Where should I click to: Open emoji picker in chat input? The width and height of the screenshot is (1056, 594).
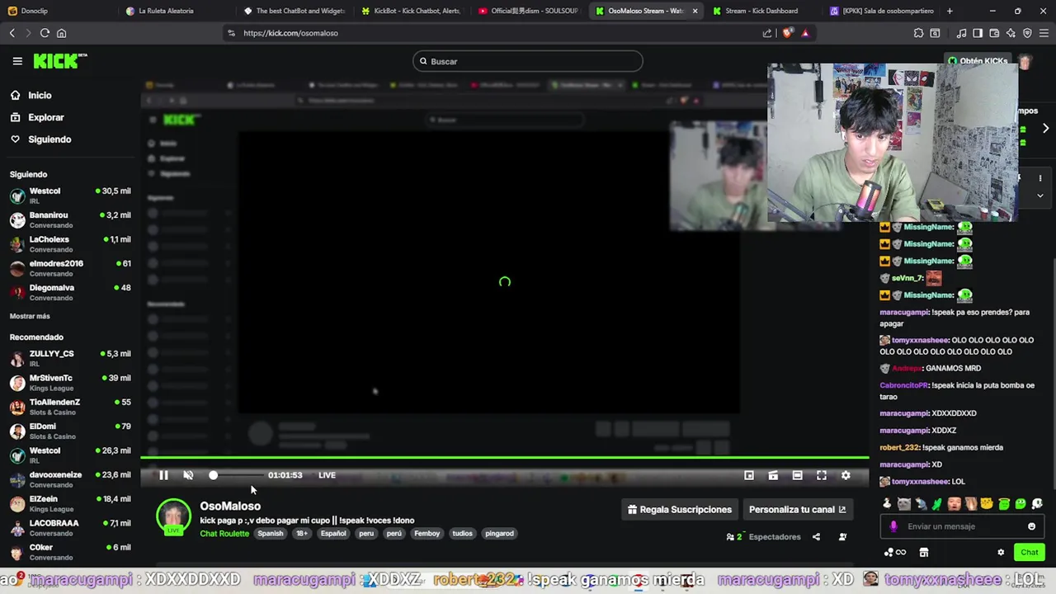pos(1031,526)
